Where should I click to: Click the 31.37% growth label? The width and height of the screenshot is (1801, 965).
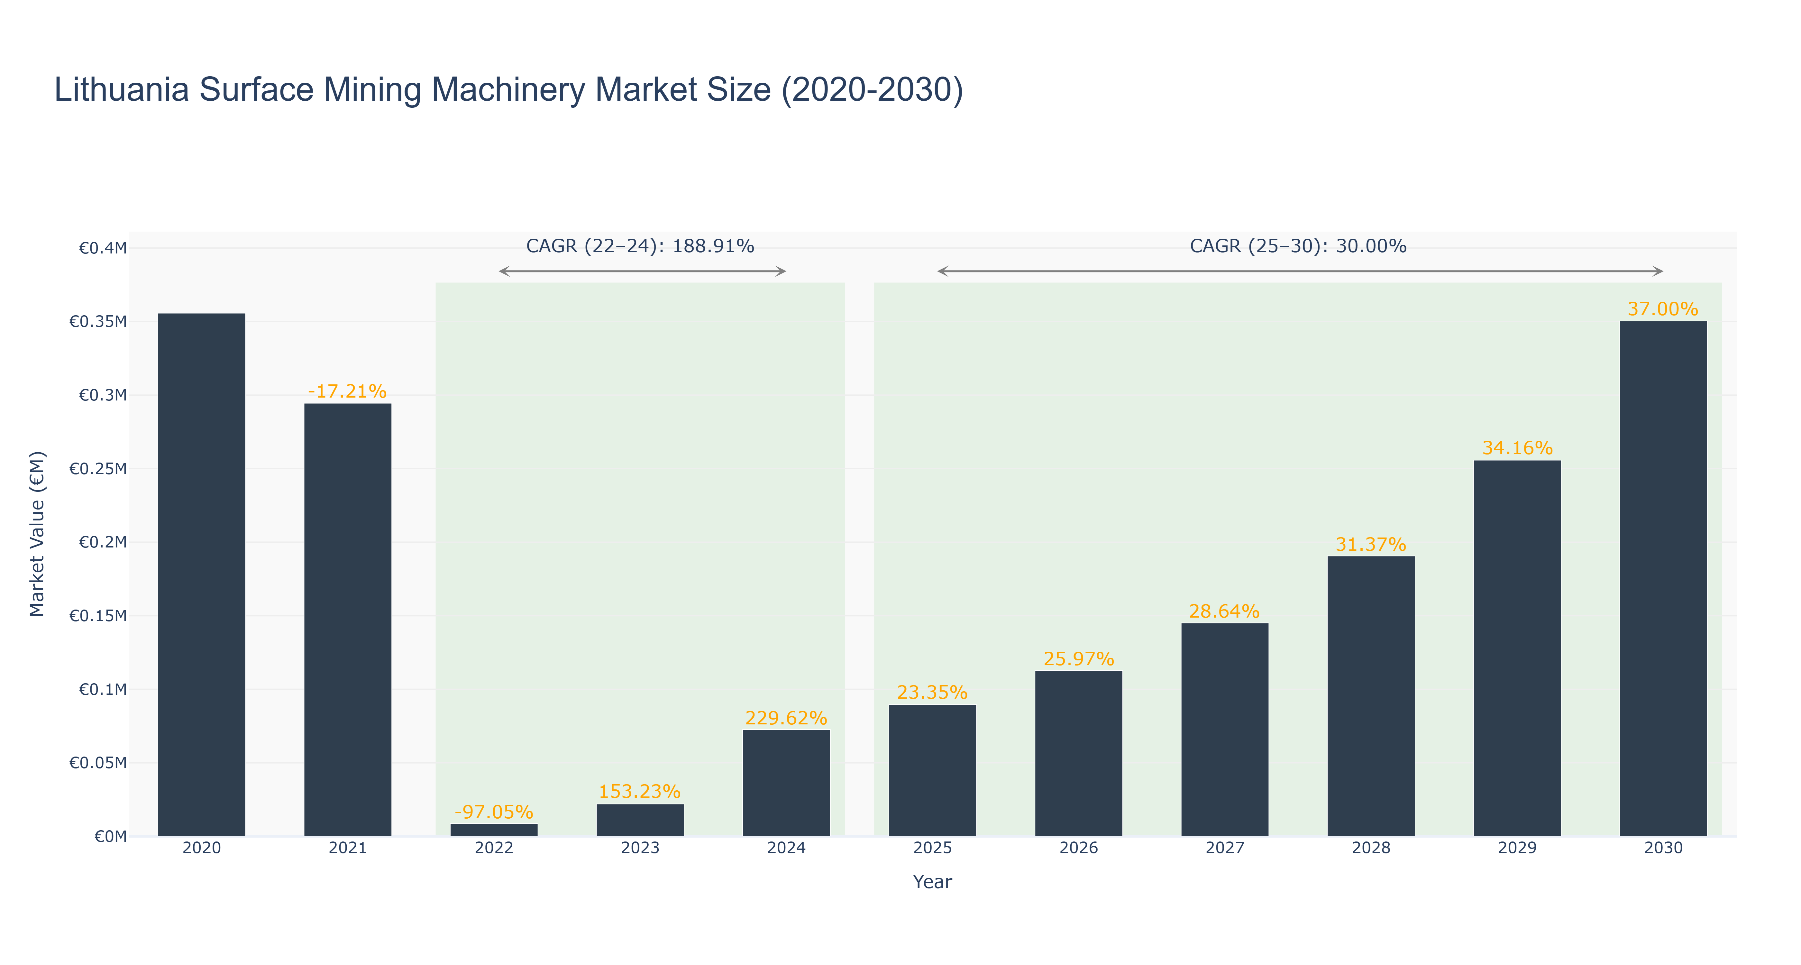point(1371,545)
